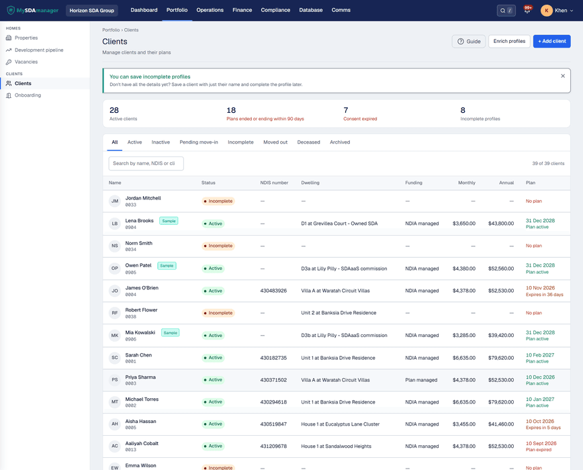This screenshot has width=583, height=470.
Task: Click the AH avatar for Aisha Hassan
Action: point(115,424)
